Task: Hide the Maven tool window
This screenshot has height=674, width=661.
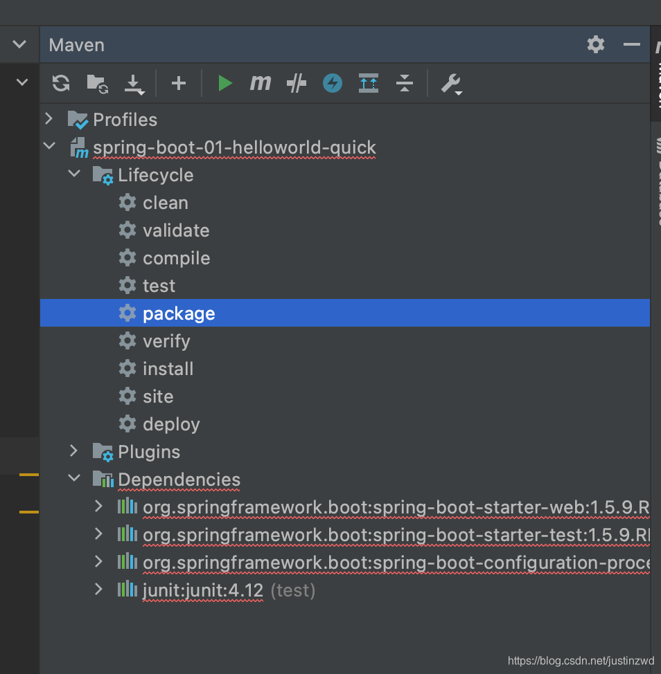Action: click(x=632, y=44)
